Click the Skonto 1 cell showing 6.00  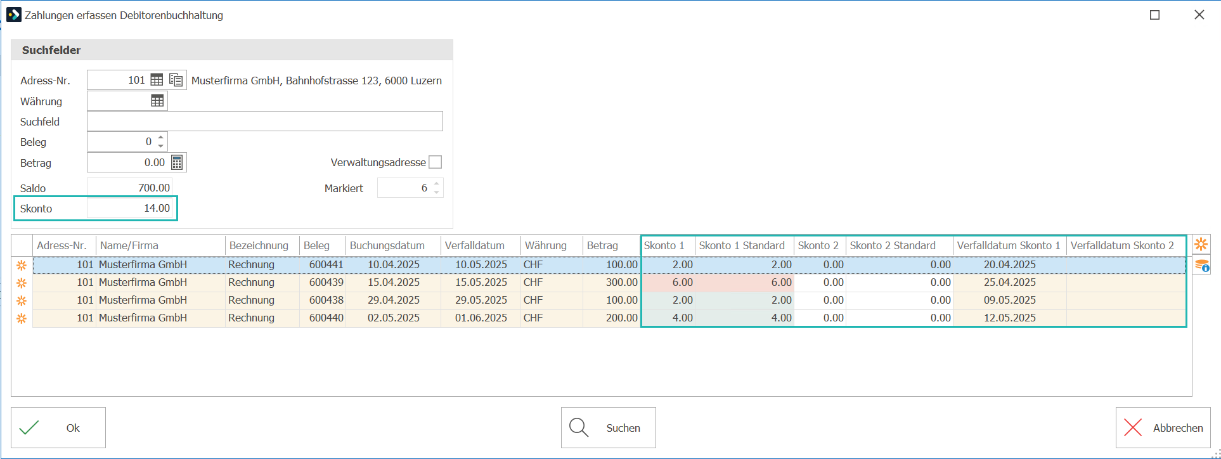pyautogui.click(x=668, y=283)
